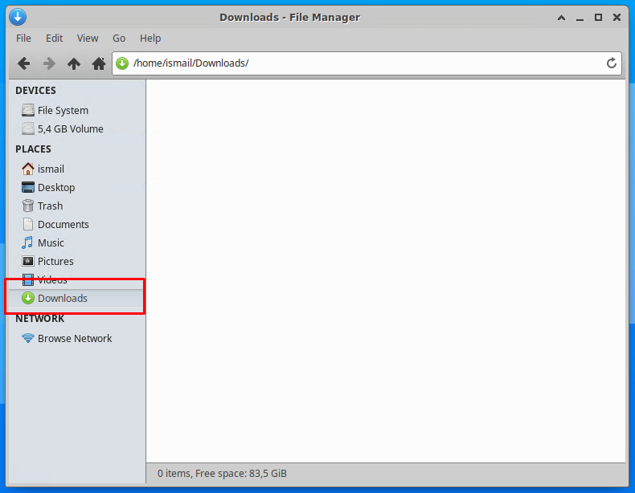Click the Pictures icon in sidebar

28,261
